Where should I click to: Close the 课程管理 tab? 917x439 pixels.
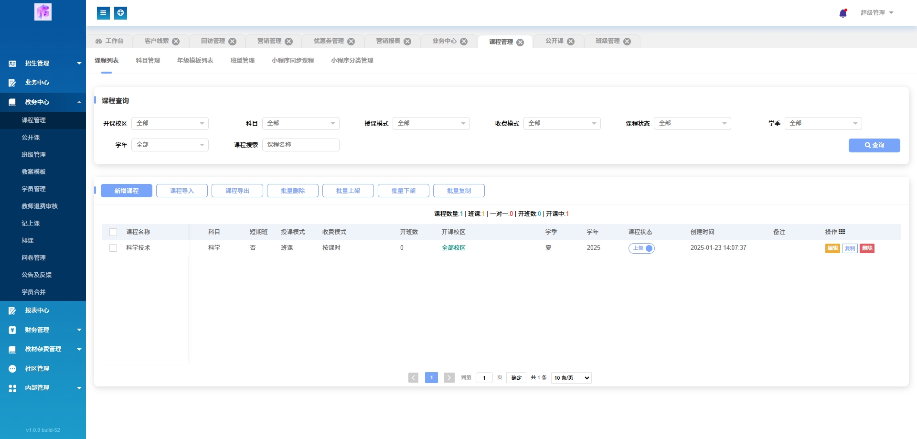(520, 42)
